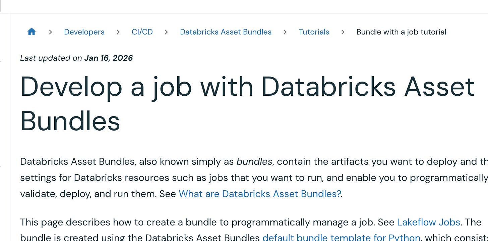This screenshot has height=241, width=488.
Task: Open the Developers breadcrumb link
Action: pos(84,32)
